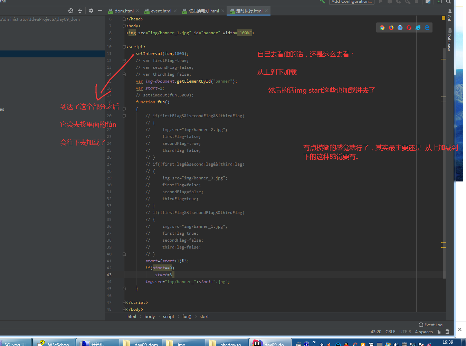Open page in Internet Explorer icon

click(x=418, y=28)
